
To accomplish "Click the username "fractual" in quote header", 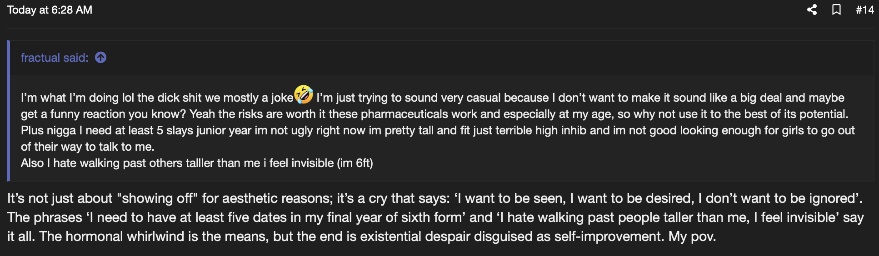I will tap(40, 58).
